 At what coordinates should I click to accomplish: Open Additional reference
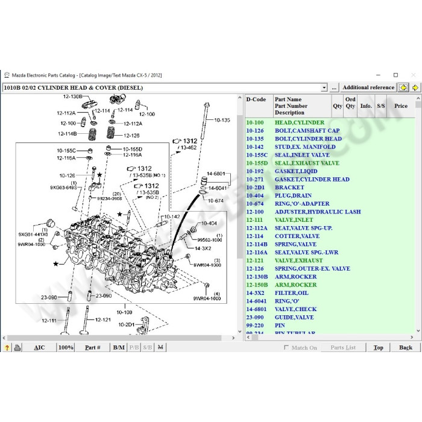[368, 87]
